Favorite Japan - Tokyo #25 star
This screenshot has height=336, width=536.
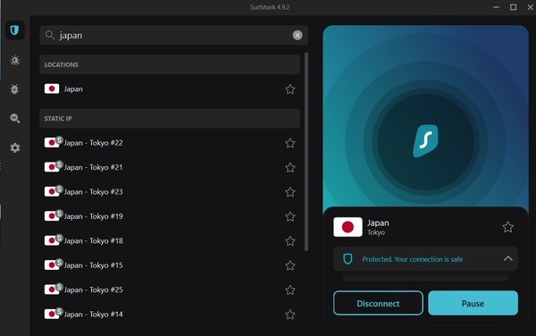click(289, 290)
